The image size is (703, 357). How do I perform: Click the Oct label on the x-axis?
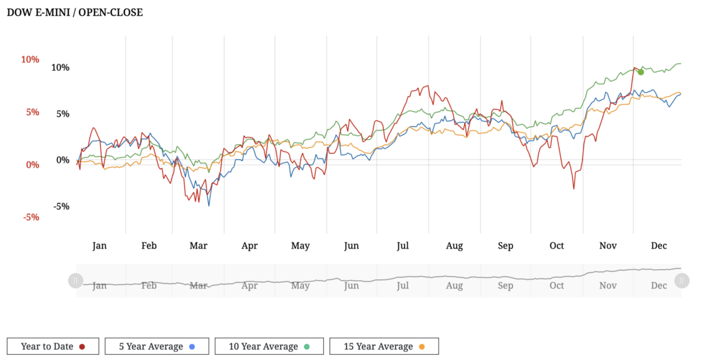click(557, 246)
